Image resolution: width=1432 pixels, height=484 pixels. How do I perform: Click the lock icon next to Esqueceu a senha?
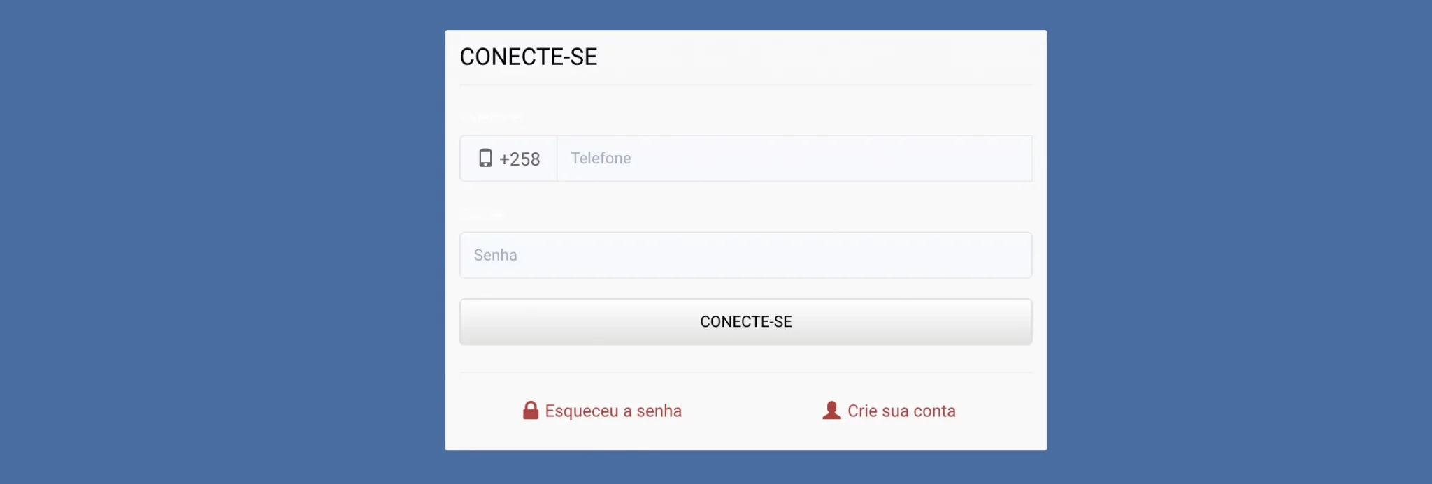tap(530, 411)
